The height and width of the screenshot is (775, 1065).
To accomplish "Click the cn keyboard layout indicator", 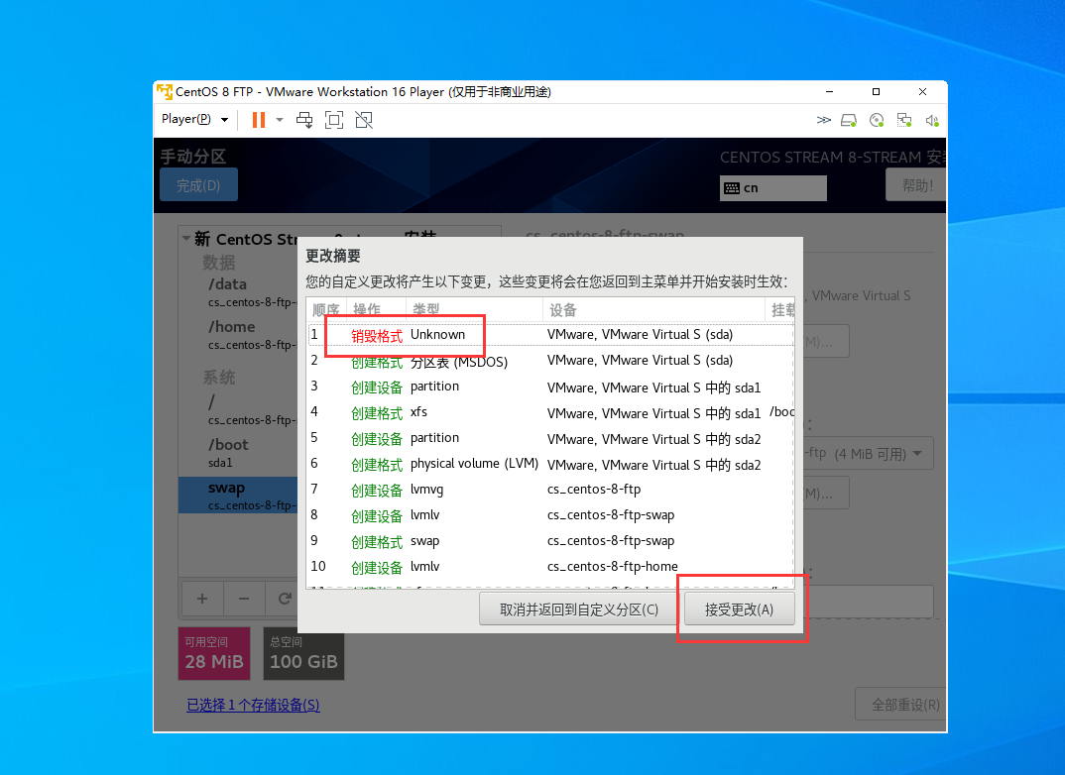I will [772, 188].
